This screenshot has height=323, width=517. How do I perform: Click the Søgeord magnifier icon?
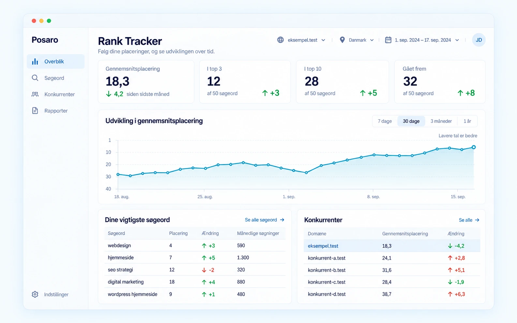pyautogui.click(x=35, y=78)
